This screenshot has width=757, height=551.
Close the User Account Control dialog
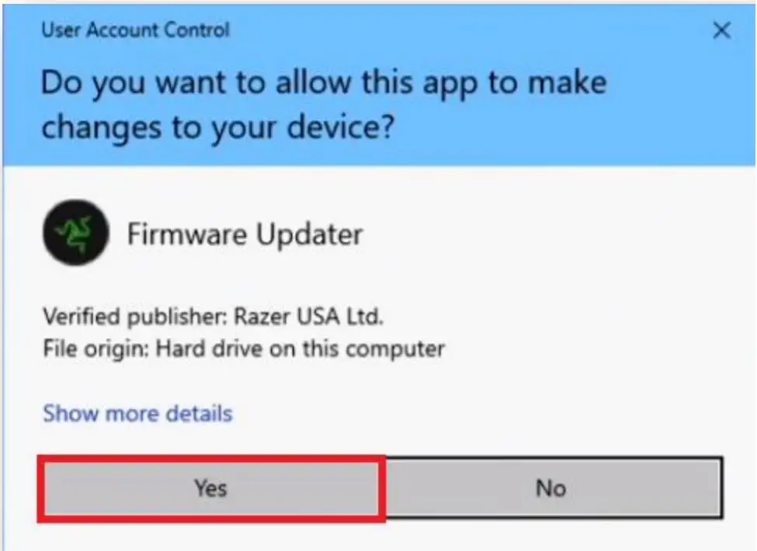[721, 30]
